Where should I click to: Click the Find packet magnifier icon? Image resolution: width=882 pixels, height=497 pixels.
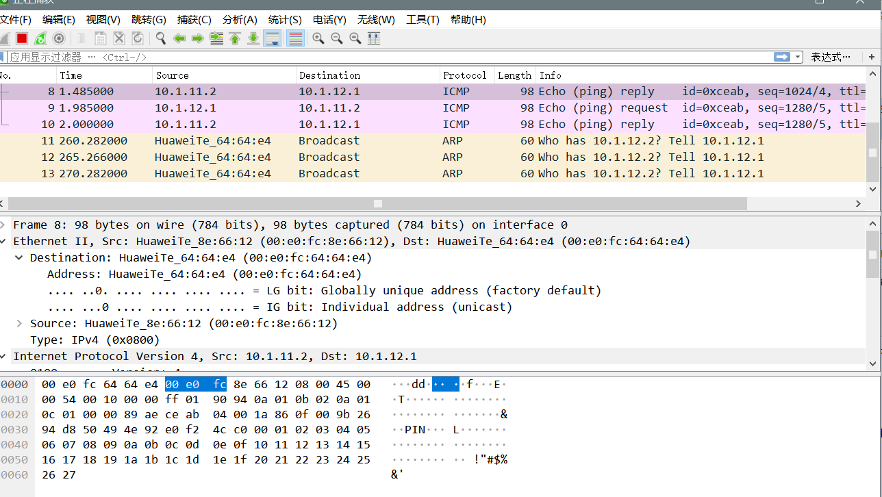pos(161,38)
